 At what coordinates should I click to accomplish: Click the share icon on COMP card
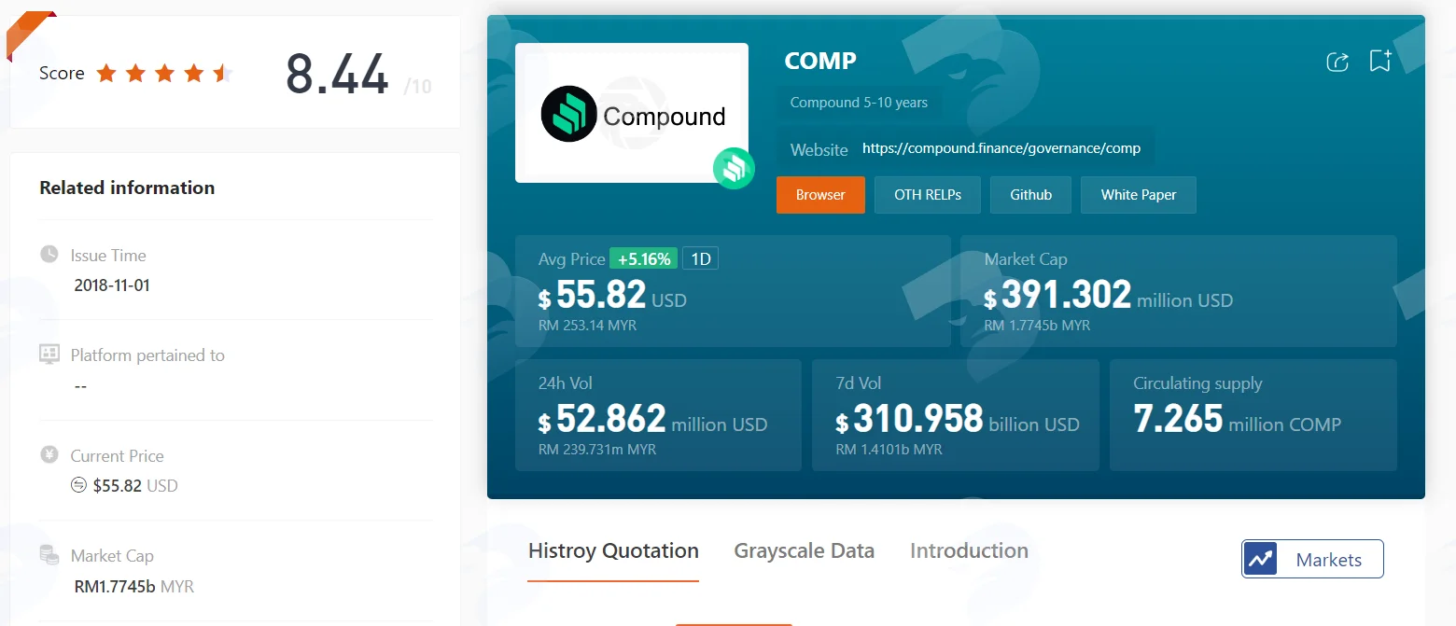(1337, 62)
